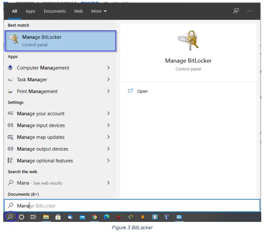This screenshot has height=232, width=264.
Task: Click the Documents (8+) section header
Action: [x=23, y=194]
